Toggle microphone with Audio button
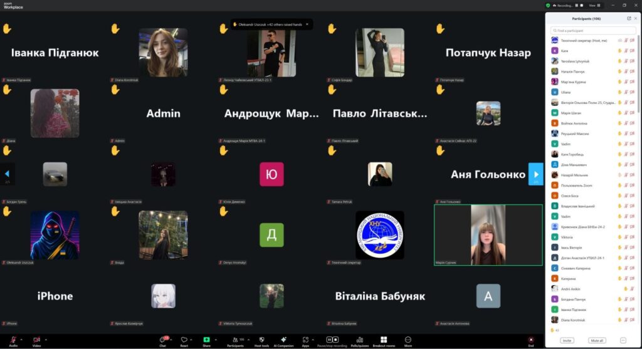 coord(13,340)
